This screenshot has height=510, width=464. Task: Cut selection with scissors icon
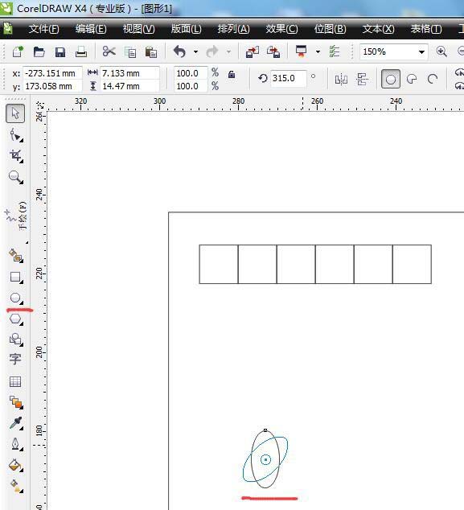pyautogui.click(x=109, y=51)
